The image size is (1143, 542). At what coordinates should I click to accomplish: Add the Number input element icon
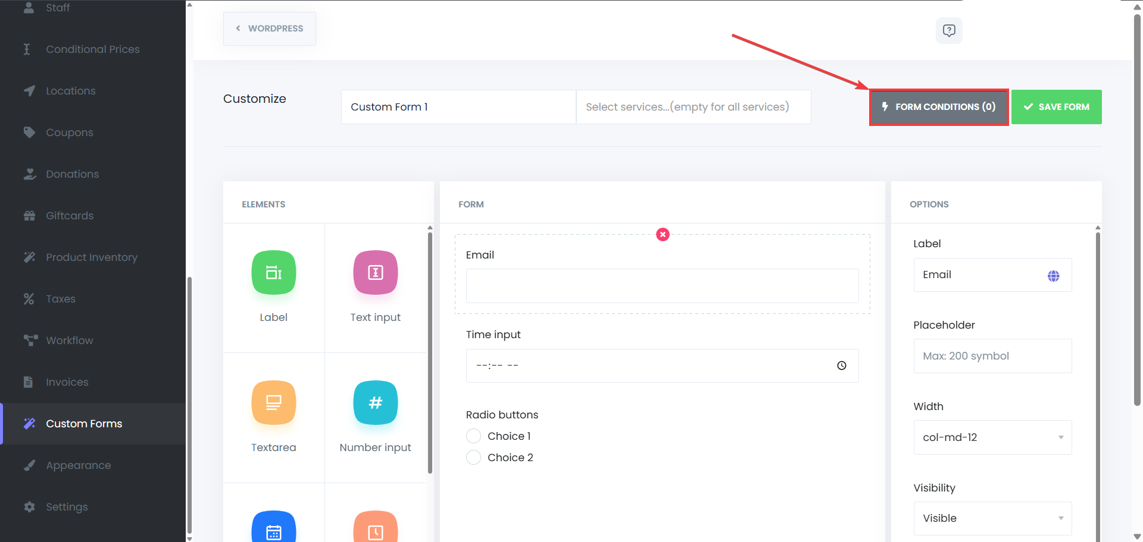point(375,403)
